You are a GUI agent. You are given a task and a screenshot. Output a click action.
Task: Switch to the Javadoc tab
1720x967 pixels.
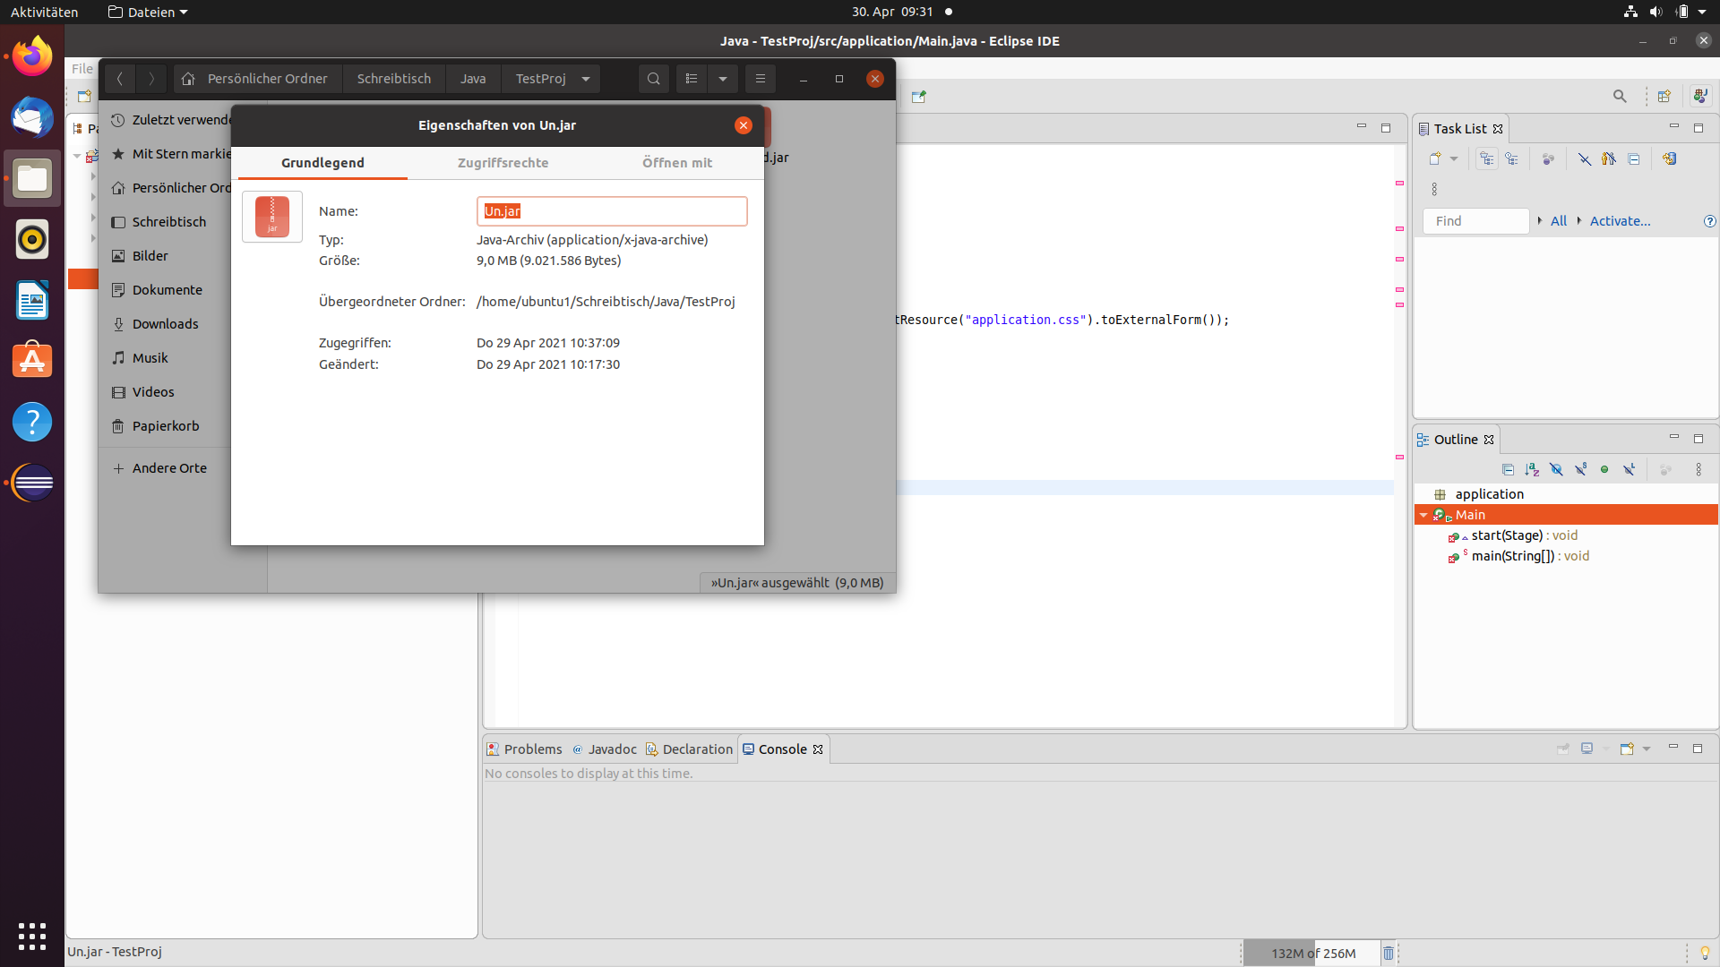(605, 749)
